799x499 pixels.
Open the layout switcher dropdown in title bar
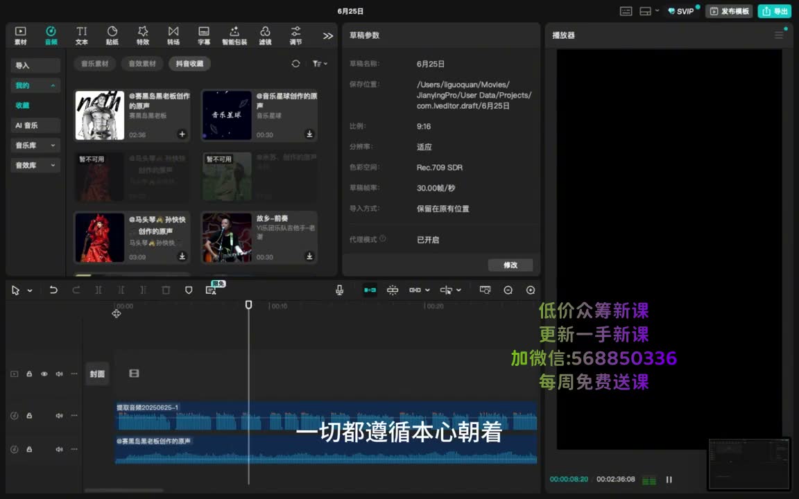[649, 10]
